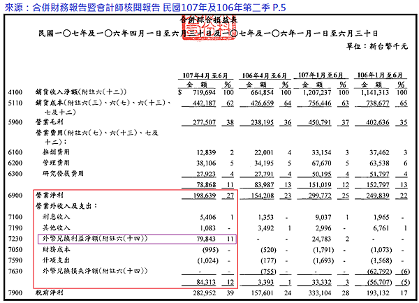419x303 pixels.
Task: Click 106 Q2 pre-tax income 157,601
Action: (x=262, y=293)
